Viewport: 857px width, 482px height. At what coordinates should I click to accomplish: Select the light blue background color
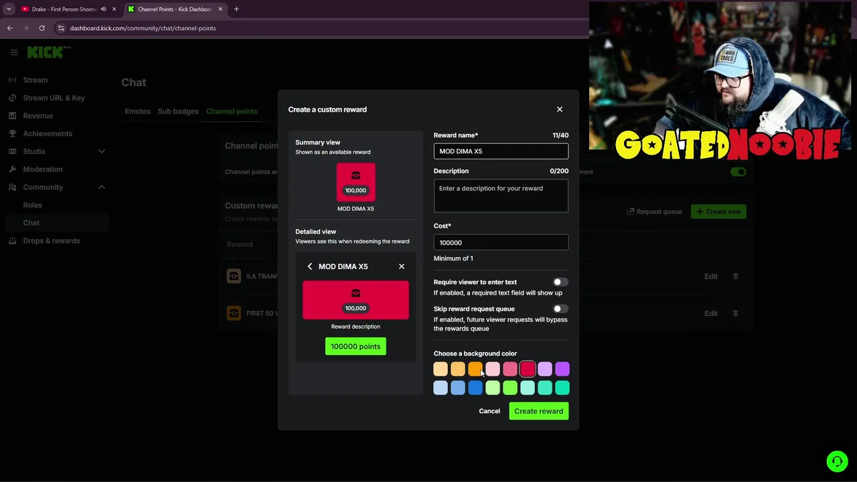(x=441, y=388)
